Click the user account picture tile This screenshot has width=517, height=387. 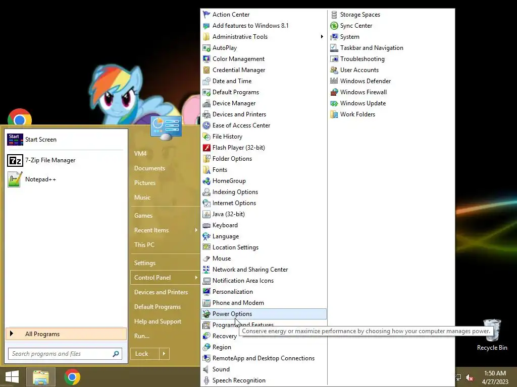[x=166, y=127]
